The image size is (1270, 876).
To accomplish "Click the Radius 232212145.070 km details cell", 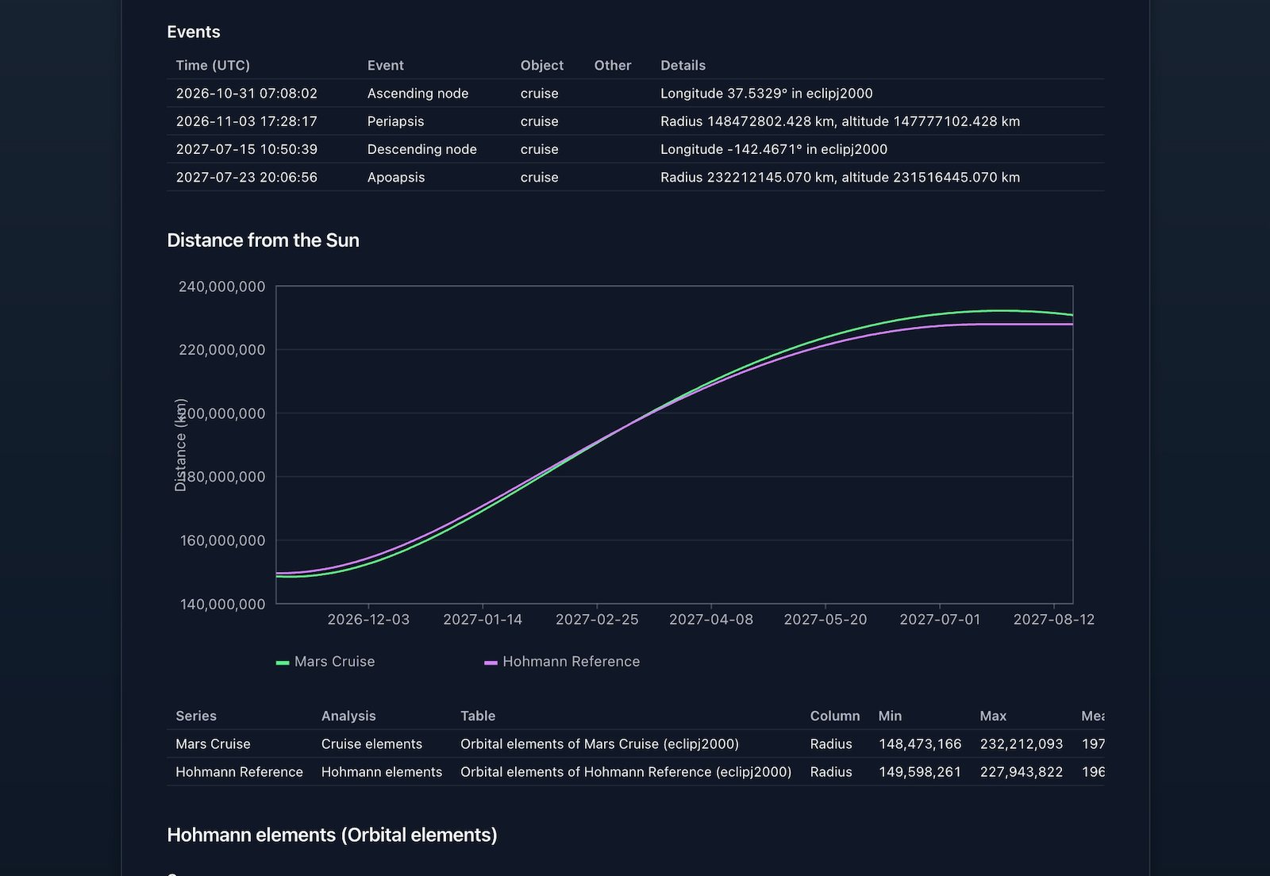I will click(x=840, y=178).
